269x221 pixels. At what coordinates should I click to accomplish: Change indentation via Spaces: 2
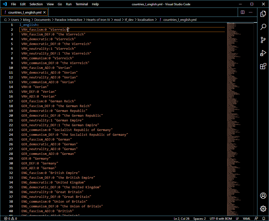(x=200, y=218)
